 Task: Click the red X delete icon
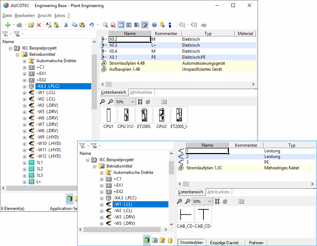[x=39, y=25]
